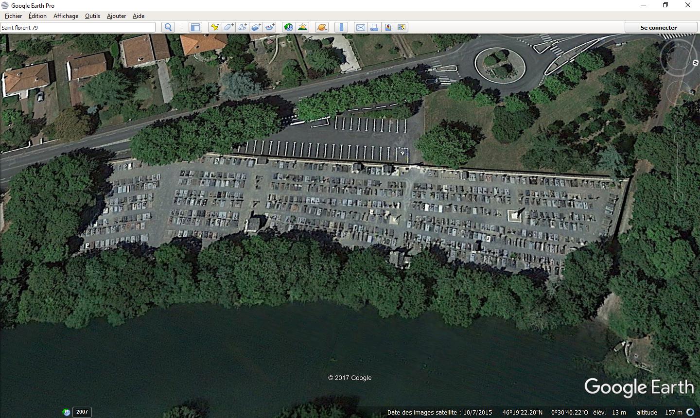Show historical imagery from the toolbar clock icon
This screenshot has height=418, width=700.
[x=289, y=27]
